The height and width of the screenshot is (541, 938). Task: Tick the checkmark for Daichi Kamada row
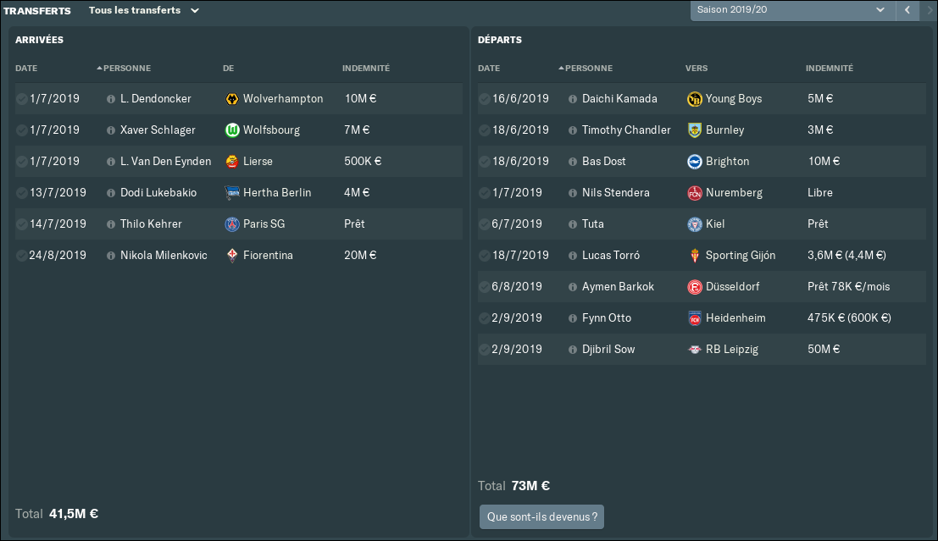pos(484,99)
